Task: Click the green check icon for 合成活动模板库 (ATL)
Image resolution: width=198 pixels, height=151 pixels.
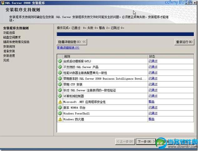Action: [60, 61]
